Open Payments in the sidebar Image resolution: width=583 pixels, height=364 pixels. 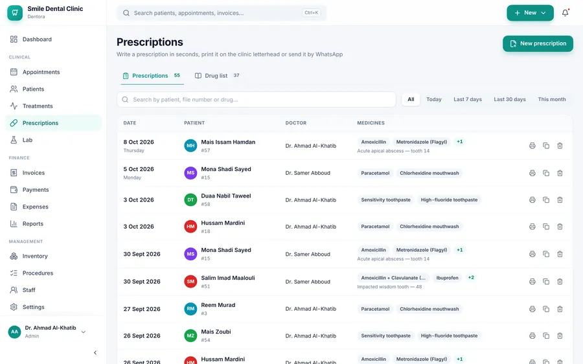[53, 190]
